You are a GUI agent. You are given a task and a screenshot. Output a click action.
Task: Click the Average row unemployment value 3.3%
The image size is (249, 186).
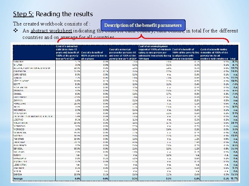point(168,178)
